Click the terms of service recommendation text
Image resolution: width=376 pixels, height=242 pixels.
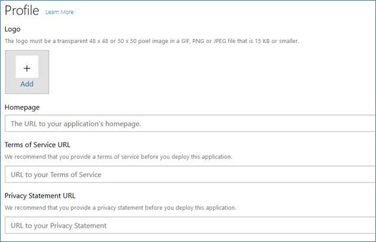[118, 157]
